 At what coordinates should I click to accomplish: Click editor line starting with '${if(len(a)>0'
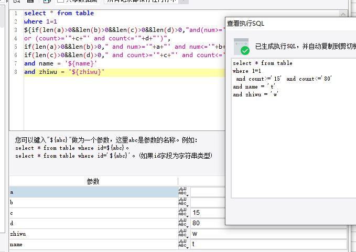click(x=124, y=30)
